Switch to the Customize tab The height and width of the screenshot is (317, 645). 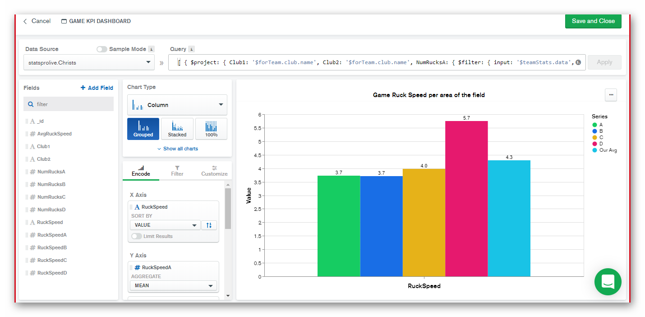(214, 170)
